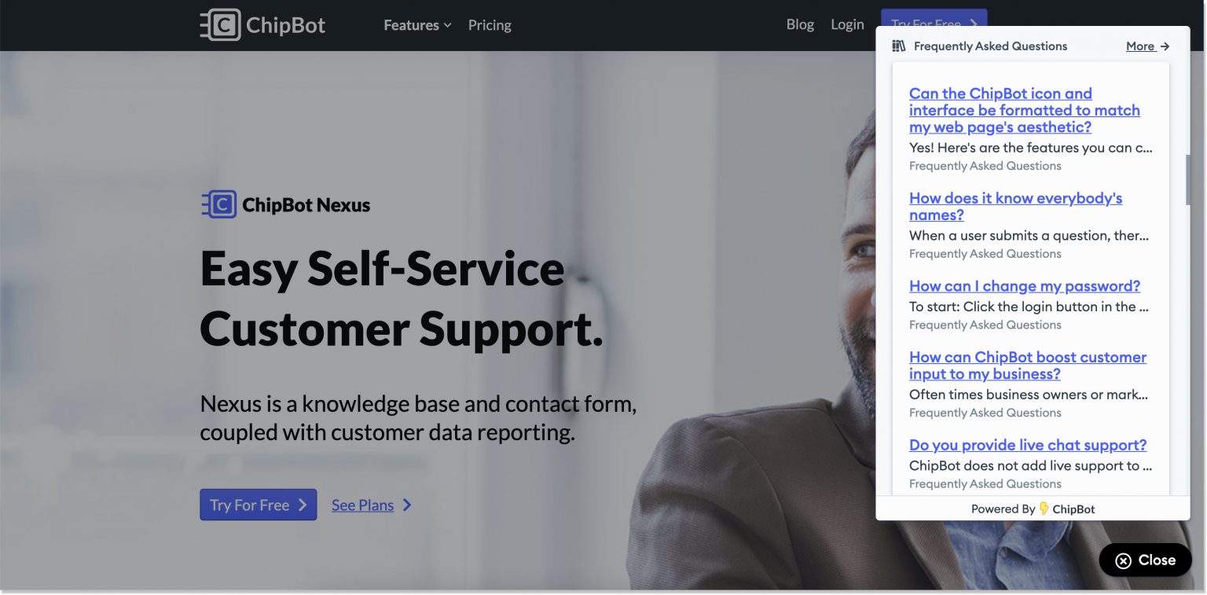Click the chevron next to See Plans
Screen dimensions: 1207x595
407,505
